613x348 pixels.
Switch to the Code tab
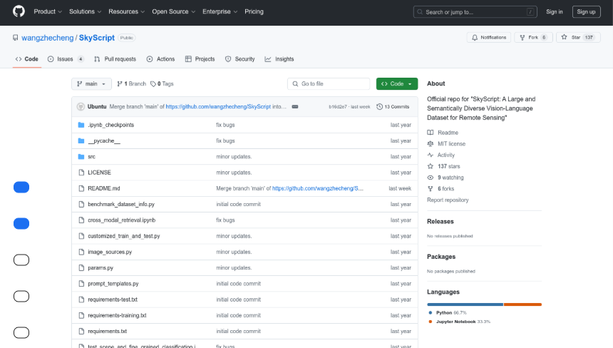(27, 59)
